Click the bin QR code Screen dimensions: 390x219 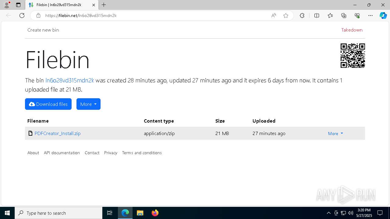point(353,56)
